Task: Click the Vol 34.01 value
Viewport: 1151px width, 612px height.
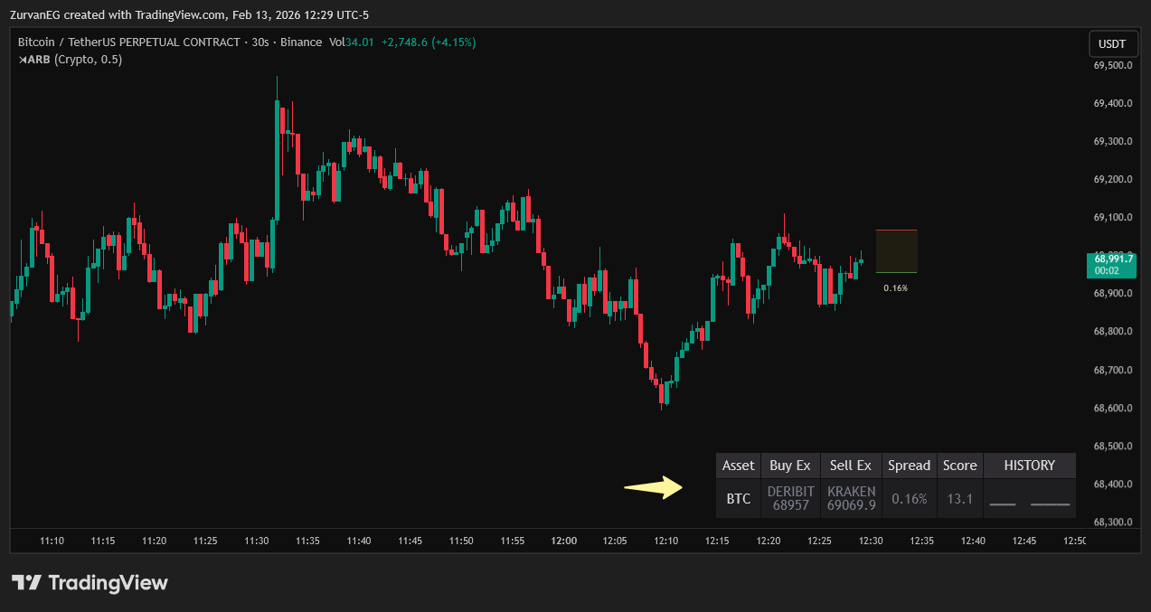Action: click(x=352, y=42)
